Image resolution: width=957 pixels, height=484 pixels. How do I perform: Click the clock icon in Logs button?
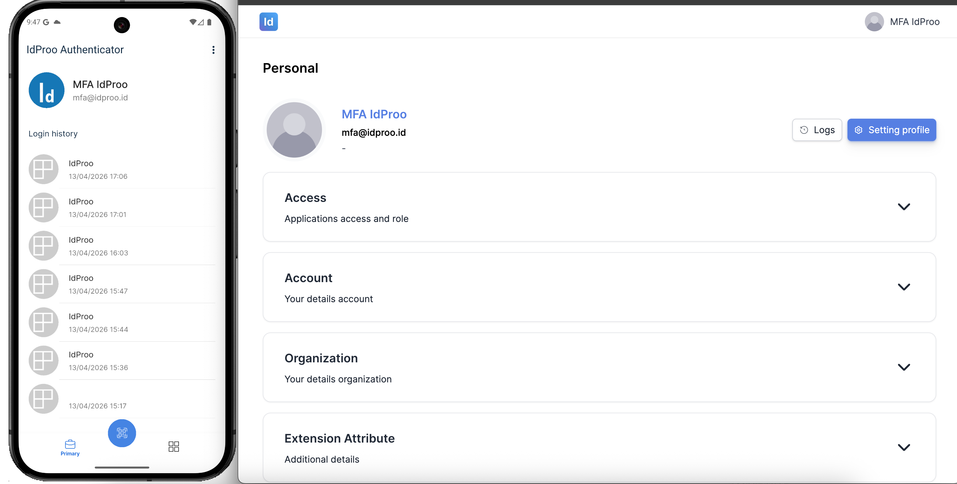(x=803, y=130)
